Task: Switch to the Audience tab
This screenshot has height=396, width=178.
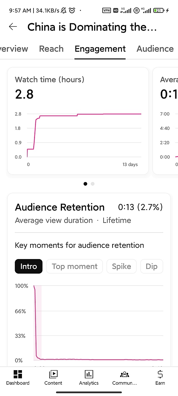Action: coord(155,49)
